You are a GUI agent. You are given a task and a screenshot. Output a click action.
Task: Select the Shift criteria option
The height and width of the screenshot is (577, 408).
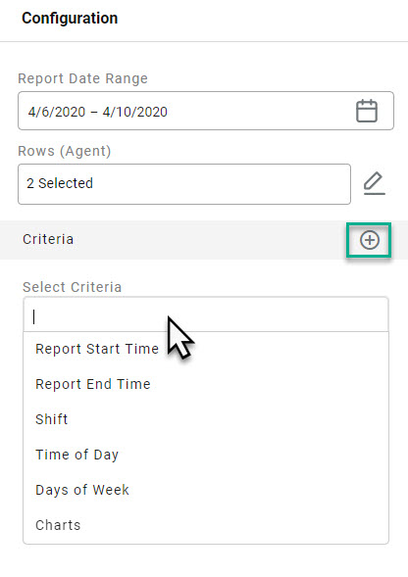tap(52, 419)
